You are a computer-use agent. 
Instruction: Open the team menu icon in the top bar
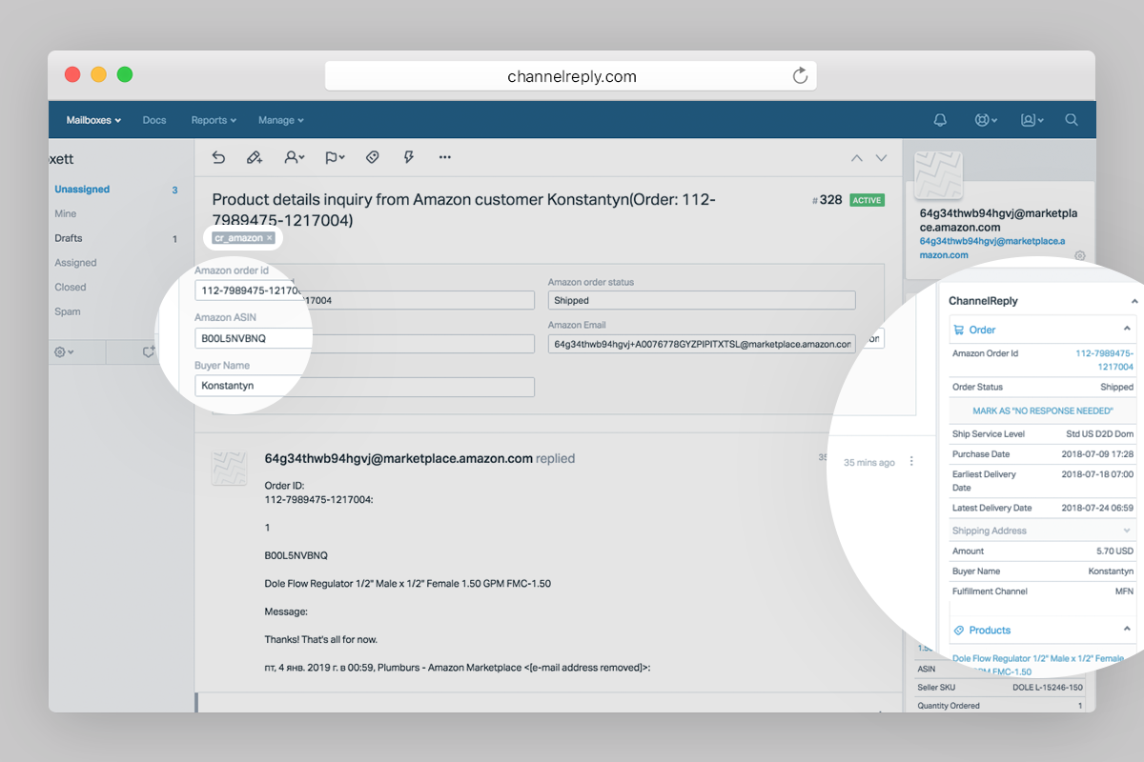pyautogui.click(x=985, y=120)
